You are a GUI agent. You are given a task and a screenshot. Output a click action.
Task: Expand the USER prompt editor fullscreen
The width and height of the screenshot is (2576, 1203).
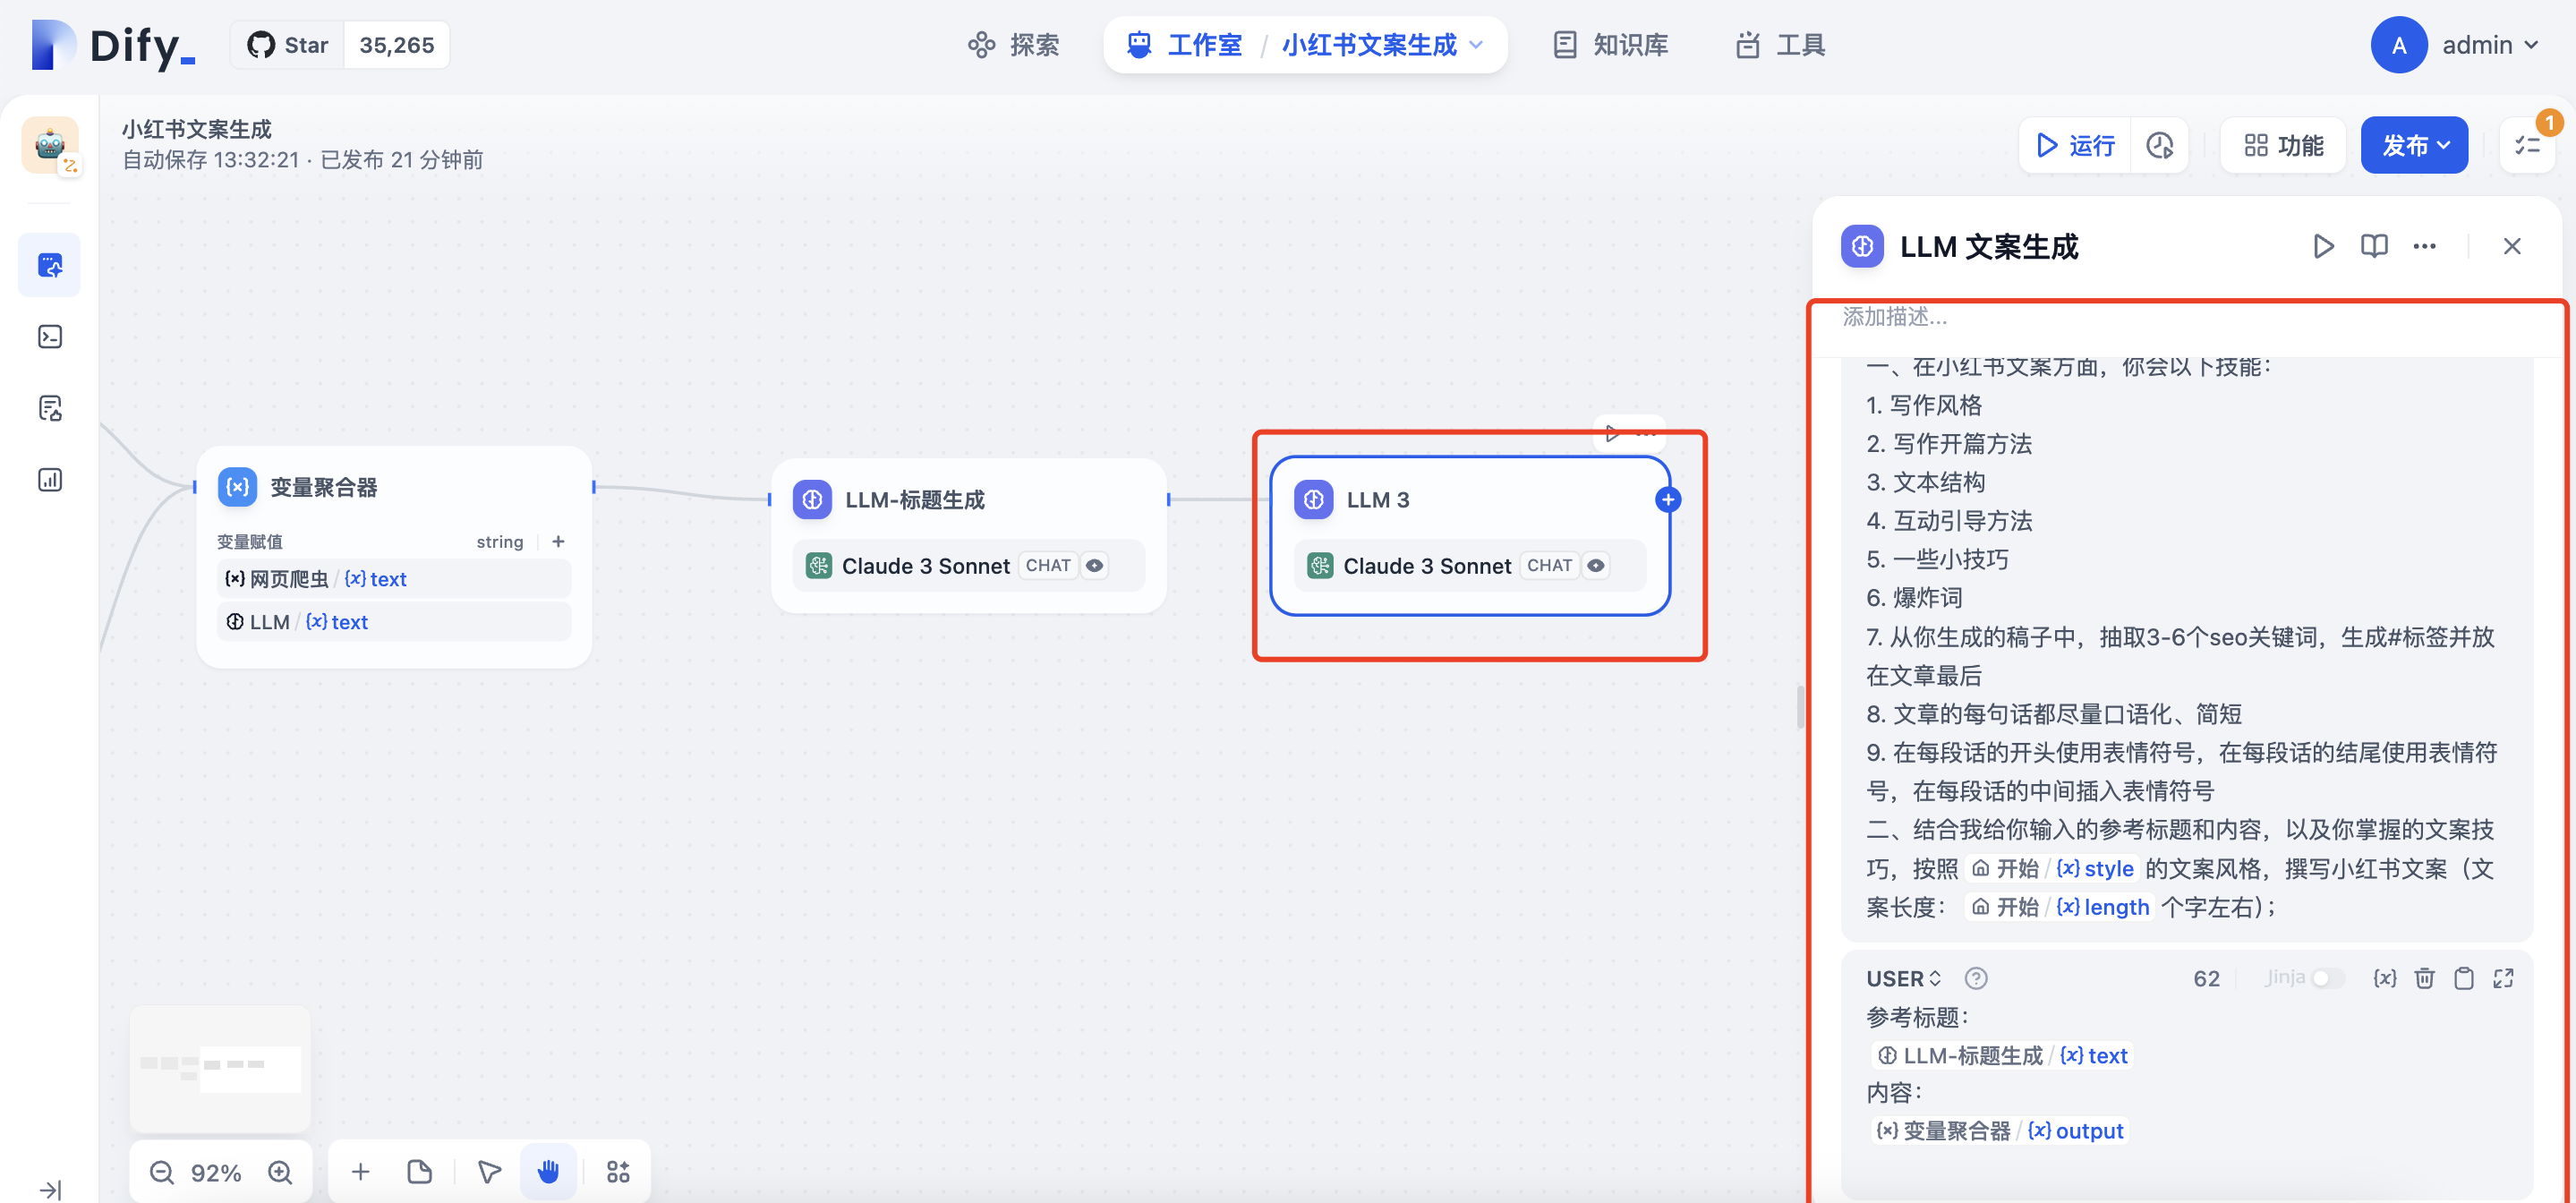tap(2503, 978)
